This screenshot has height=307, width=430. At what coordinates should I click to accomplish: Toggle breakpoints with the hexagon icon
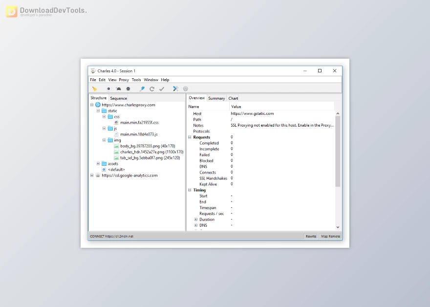pos(128,89)
